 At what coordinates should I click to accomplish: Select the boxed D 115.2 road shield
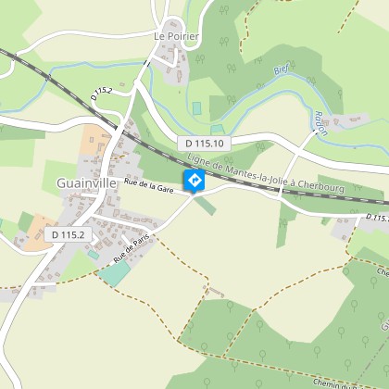(x=68, y=234)
